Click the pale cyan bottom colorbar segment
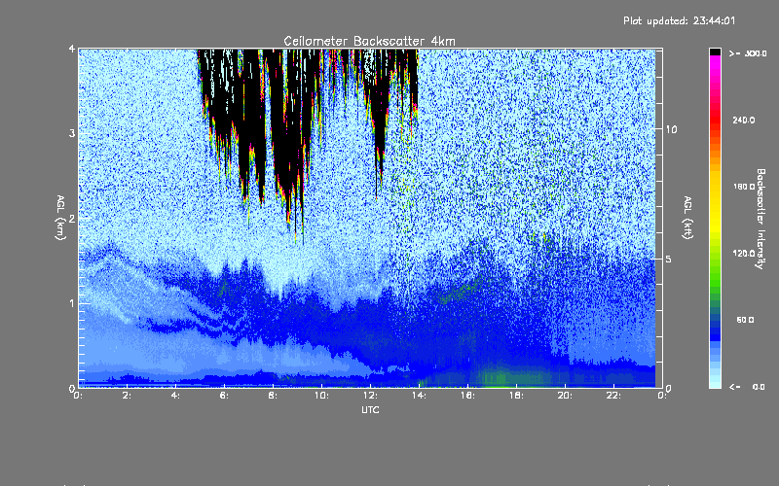The image size is (779, 486). click(715, 383)
